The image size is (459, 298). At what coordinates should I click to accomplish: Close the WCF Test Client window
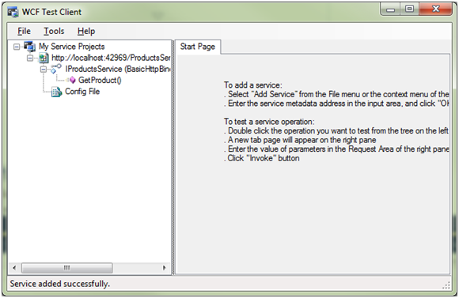point(436,9)
